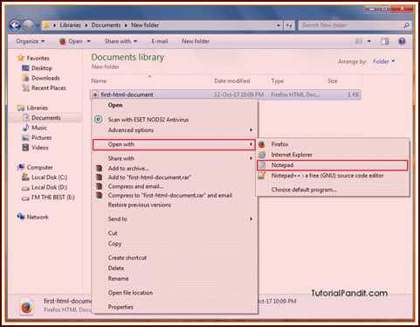
Task: Click the Firefox icon in Open with submenu
Action: (x=262, y=144)
